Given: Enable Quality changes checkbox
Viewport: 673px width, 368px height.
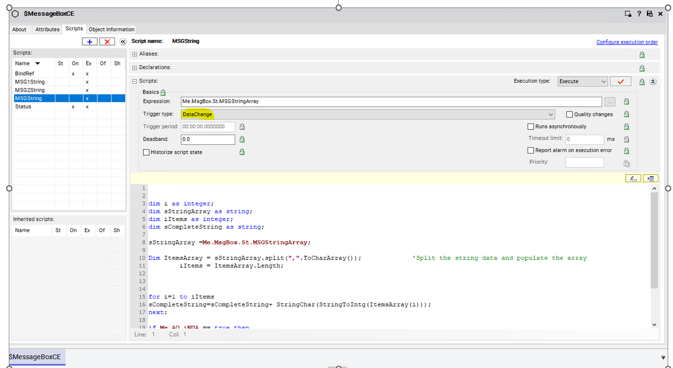Looking at the screenshot, I should (570, 114).
